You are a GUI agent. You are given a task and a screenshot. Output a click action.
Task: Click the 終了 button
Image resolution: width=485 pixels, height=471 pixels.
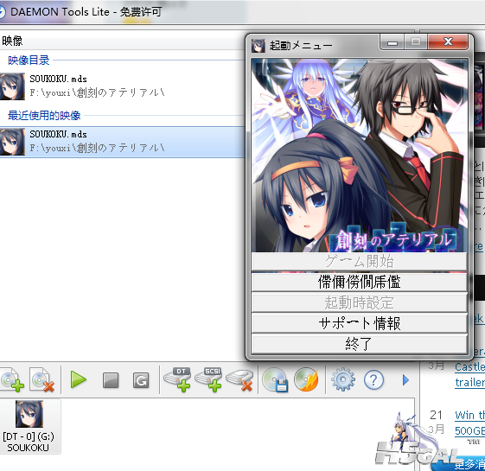click(359, 344)
